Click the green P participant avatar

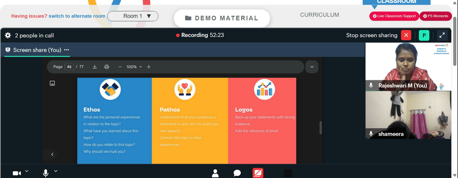click(424, 36)
